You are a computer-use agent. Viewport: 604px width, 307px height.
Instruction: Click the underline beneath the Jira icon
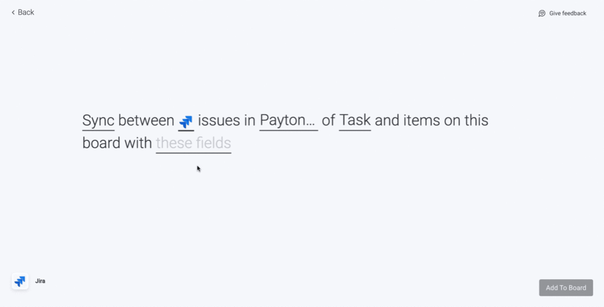[x=186, y=131]
